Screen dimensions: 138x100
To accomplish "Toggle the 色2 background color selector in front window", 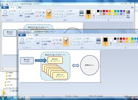I will [111, 42].
